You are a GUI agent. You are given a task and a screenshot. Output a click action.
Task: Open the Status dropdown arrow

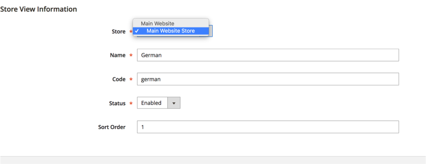tap(174, 103)
